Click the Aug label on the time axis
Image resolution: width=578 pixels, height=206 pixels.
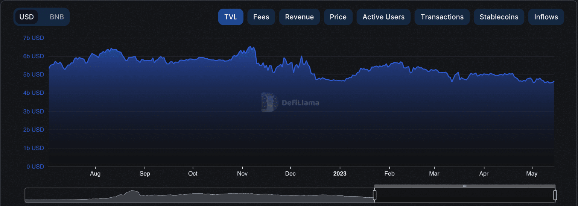click(95, 174)
